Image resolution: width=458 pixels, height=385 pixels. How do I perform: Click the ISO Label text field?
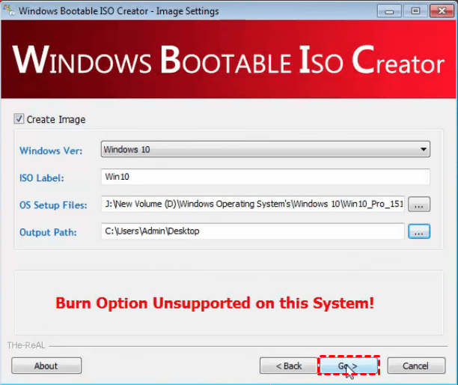click(x=265, y=177)
